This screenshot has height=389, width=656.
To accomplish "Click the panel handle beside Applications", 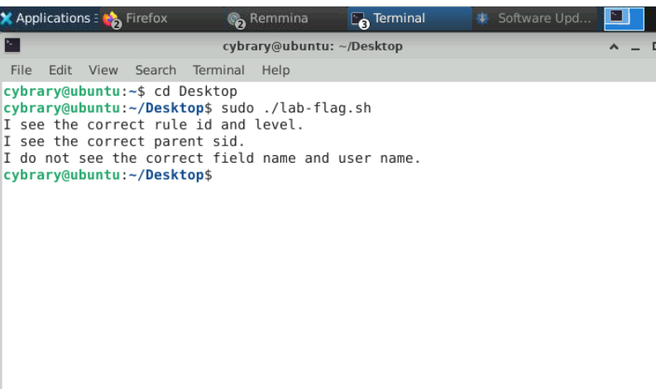I will pos(97,18).
